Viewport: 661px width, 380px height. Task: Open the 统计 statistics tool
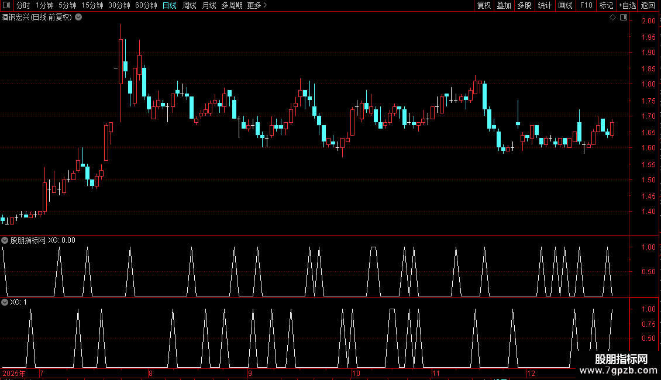tap(545, 5)
